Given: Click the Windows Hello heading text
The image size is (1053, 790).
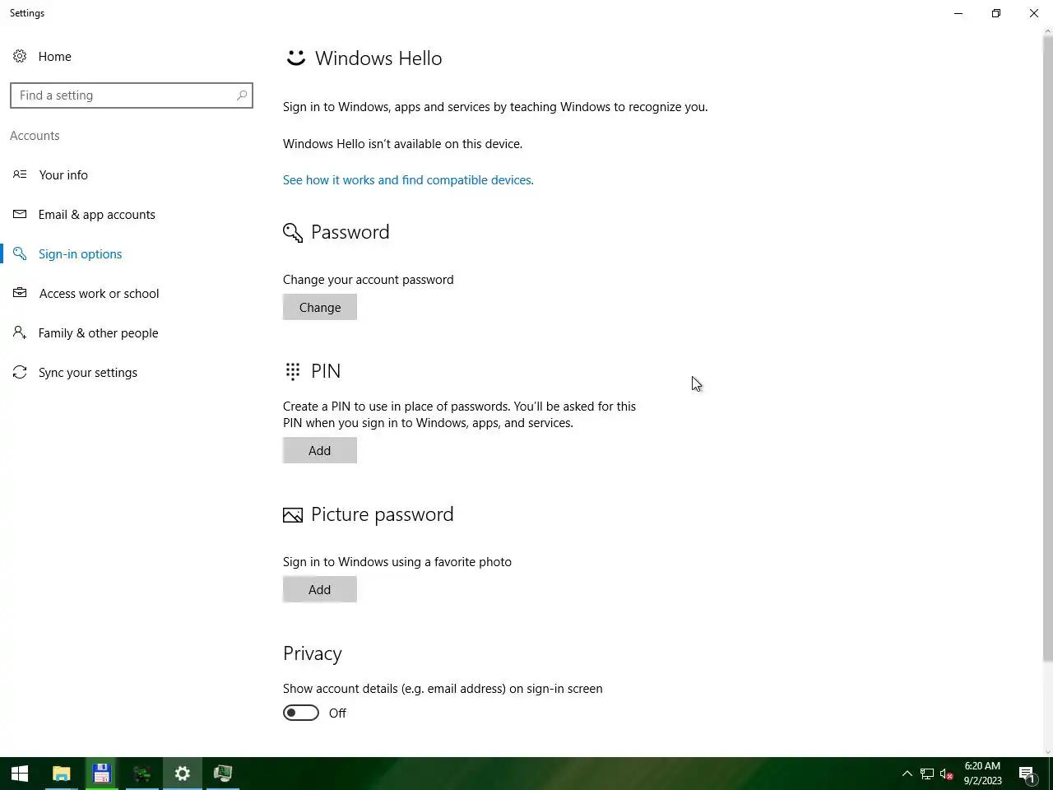Looking at the screenshot, I should (x=378, y=58).
